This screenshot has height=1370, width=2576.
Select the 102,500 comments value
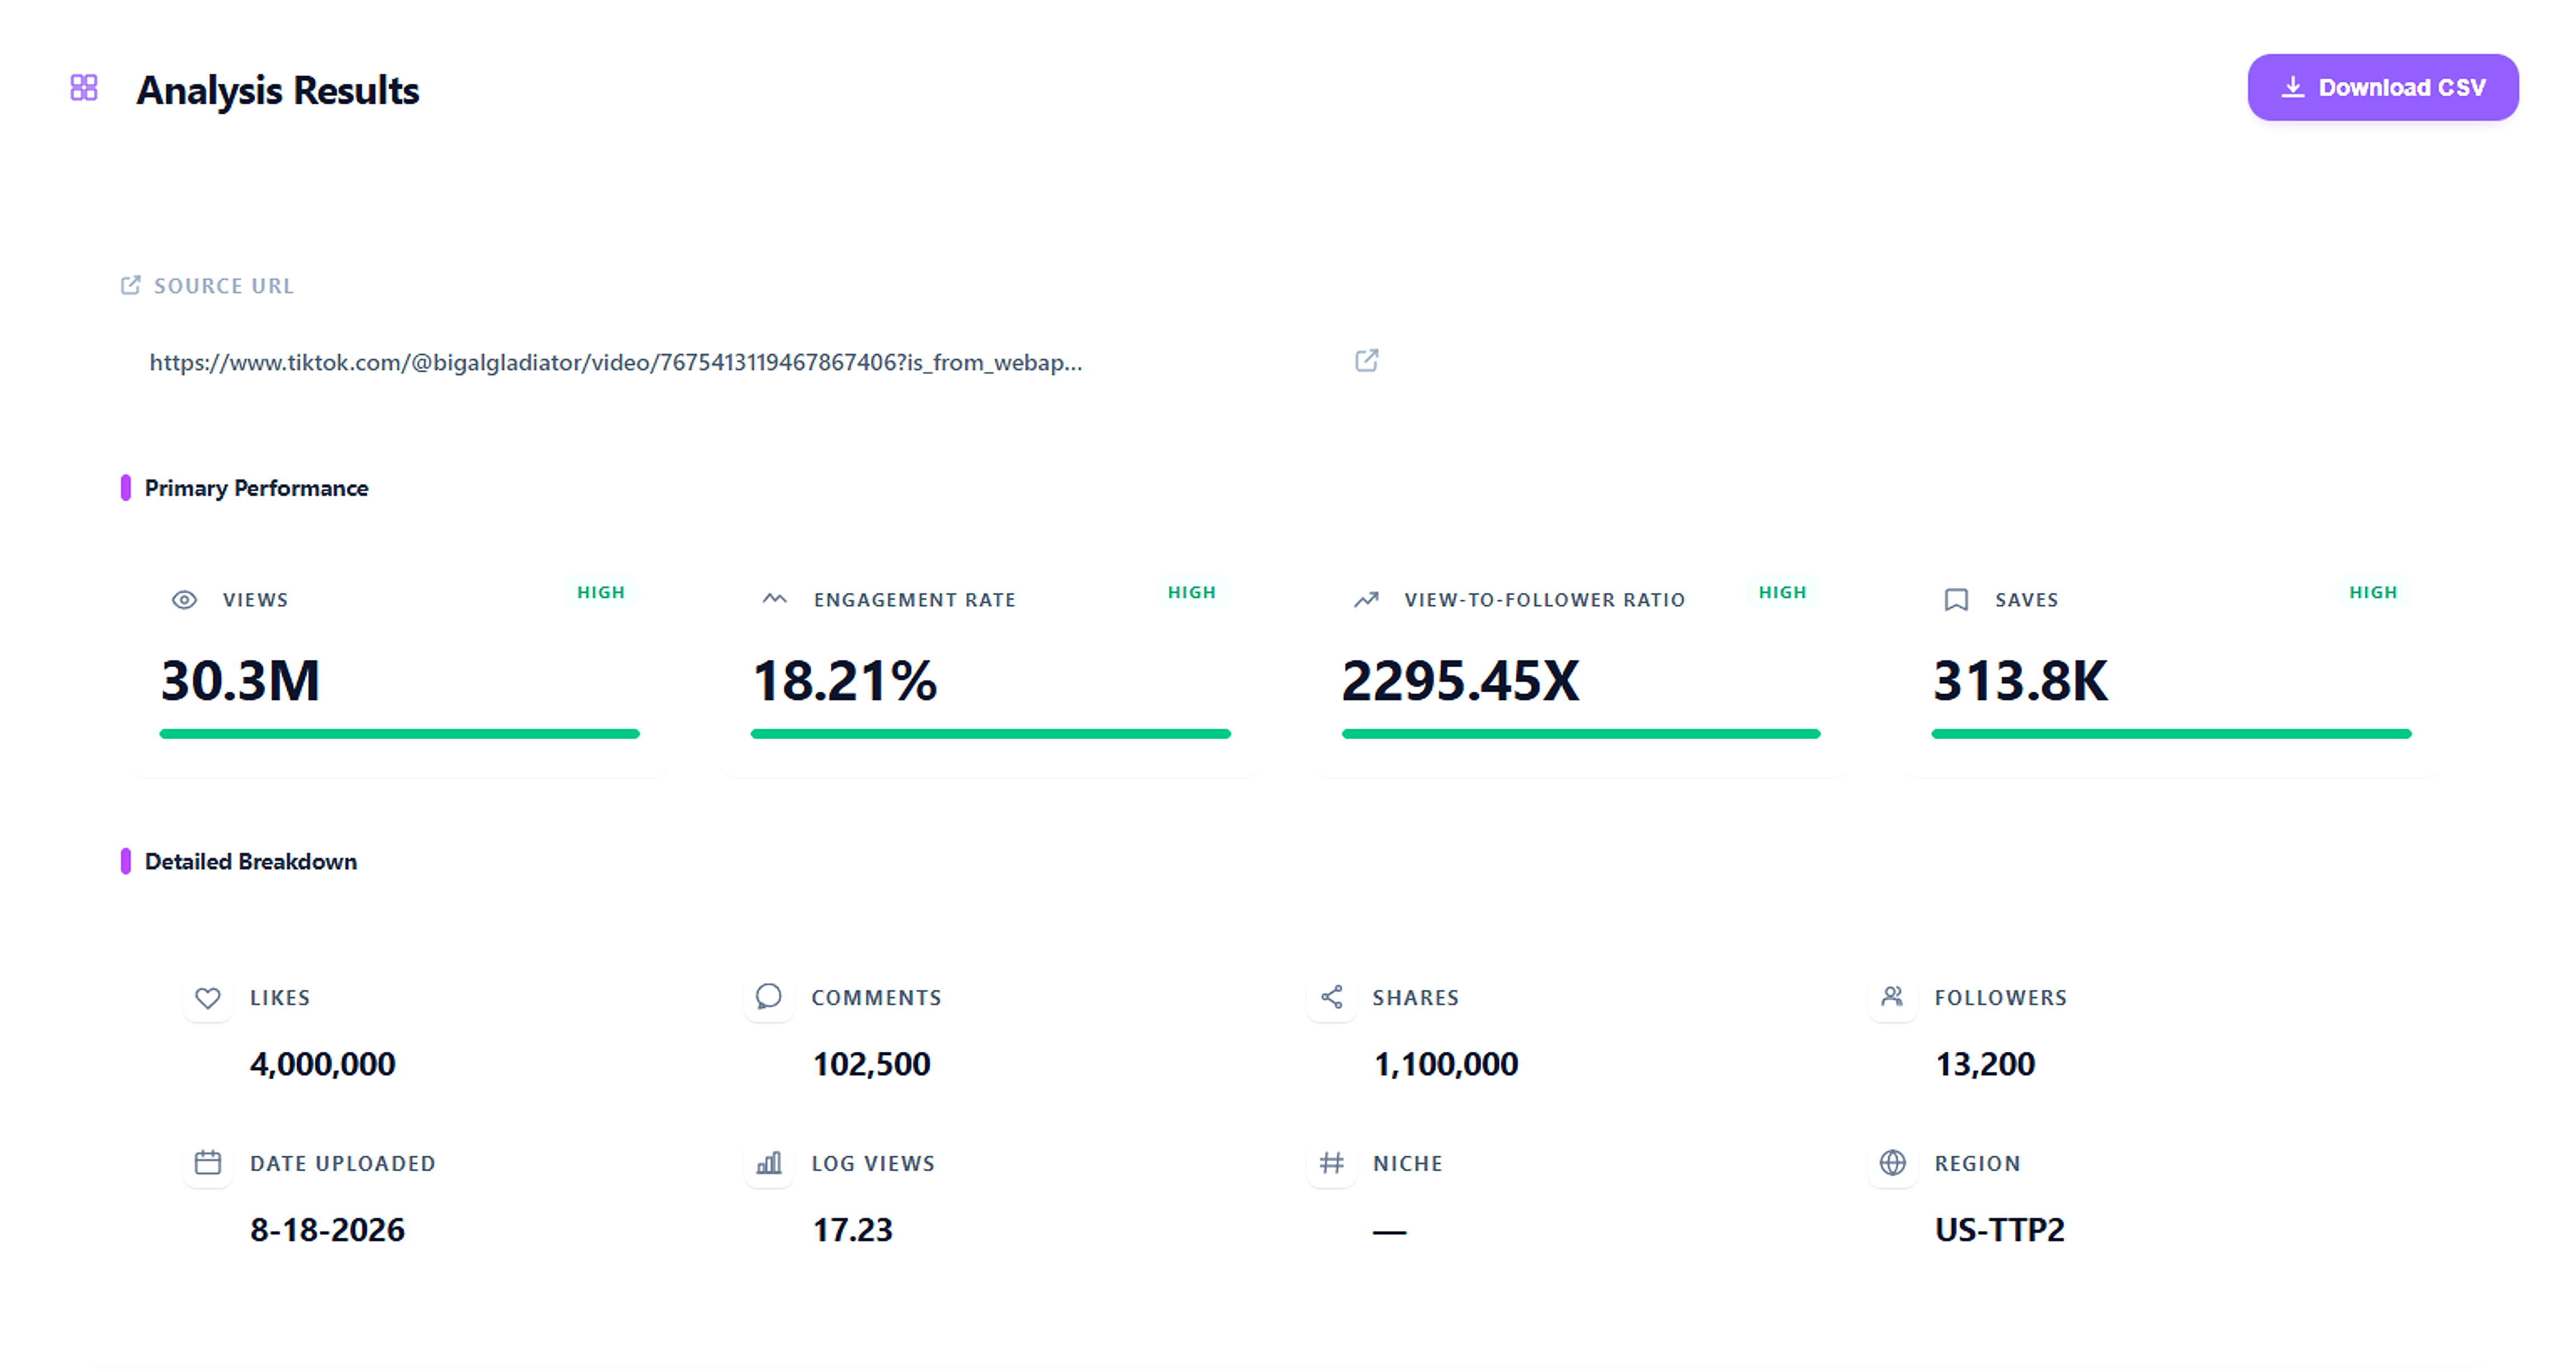[x=872, y=1064]
